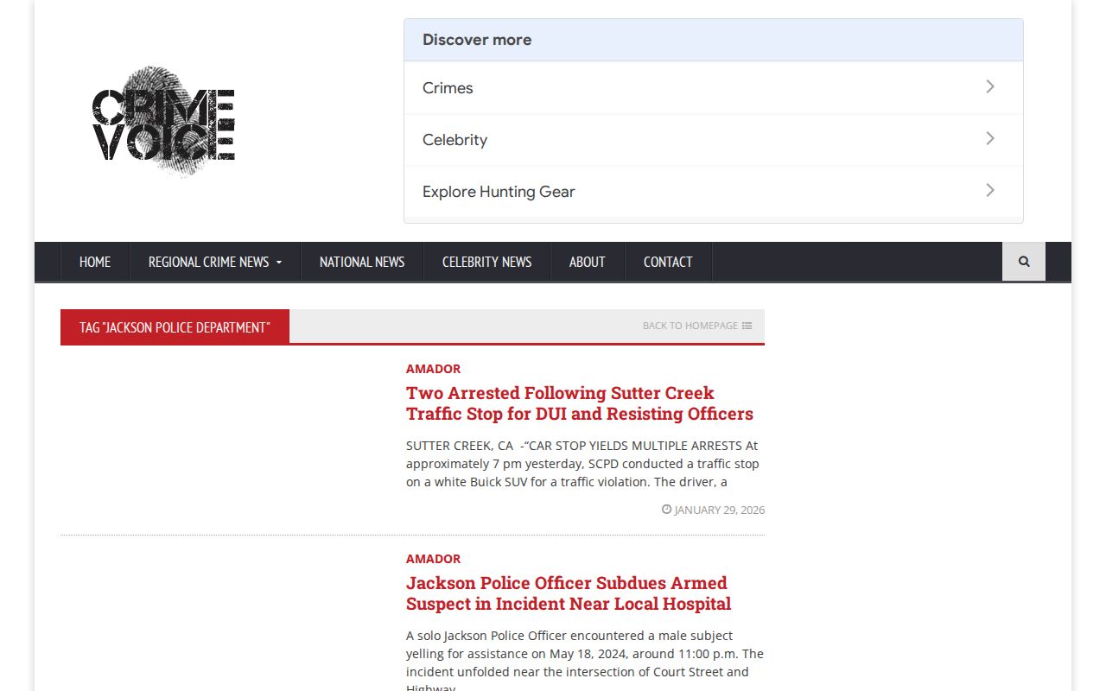Select the Crimes suggestion text
This screenshot has height=691, width=1106.
448,88
